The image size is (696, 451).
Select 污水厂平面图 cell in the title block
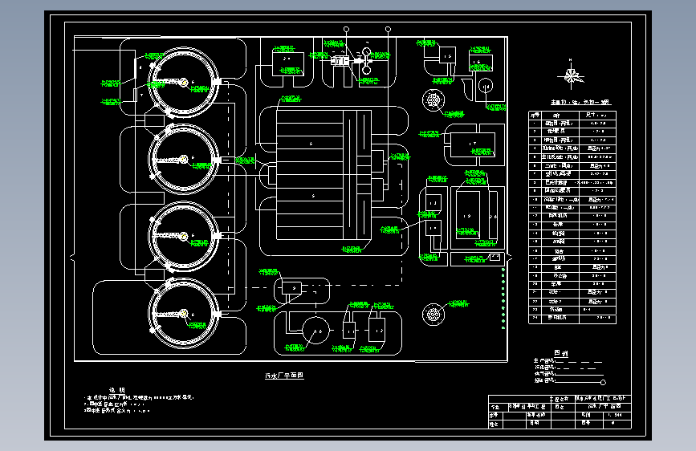click(x=604, y=406)
